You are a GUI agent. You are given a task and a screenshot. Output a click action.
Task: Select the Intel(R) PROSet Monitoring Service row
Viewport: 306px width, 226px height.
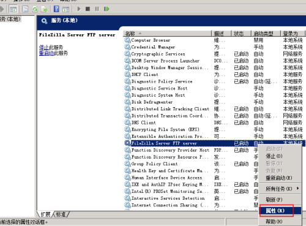(192, 191)
